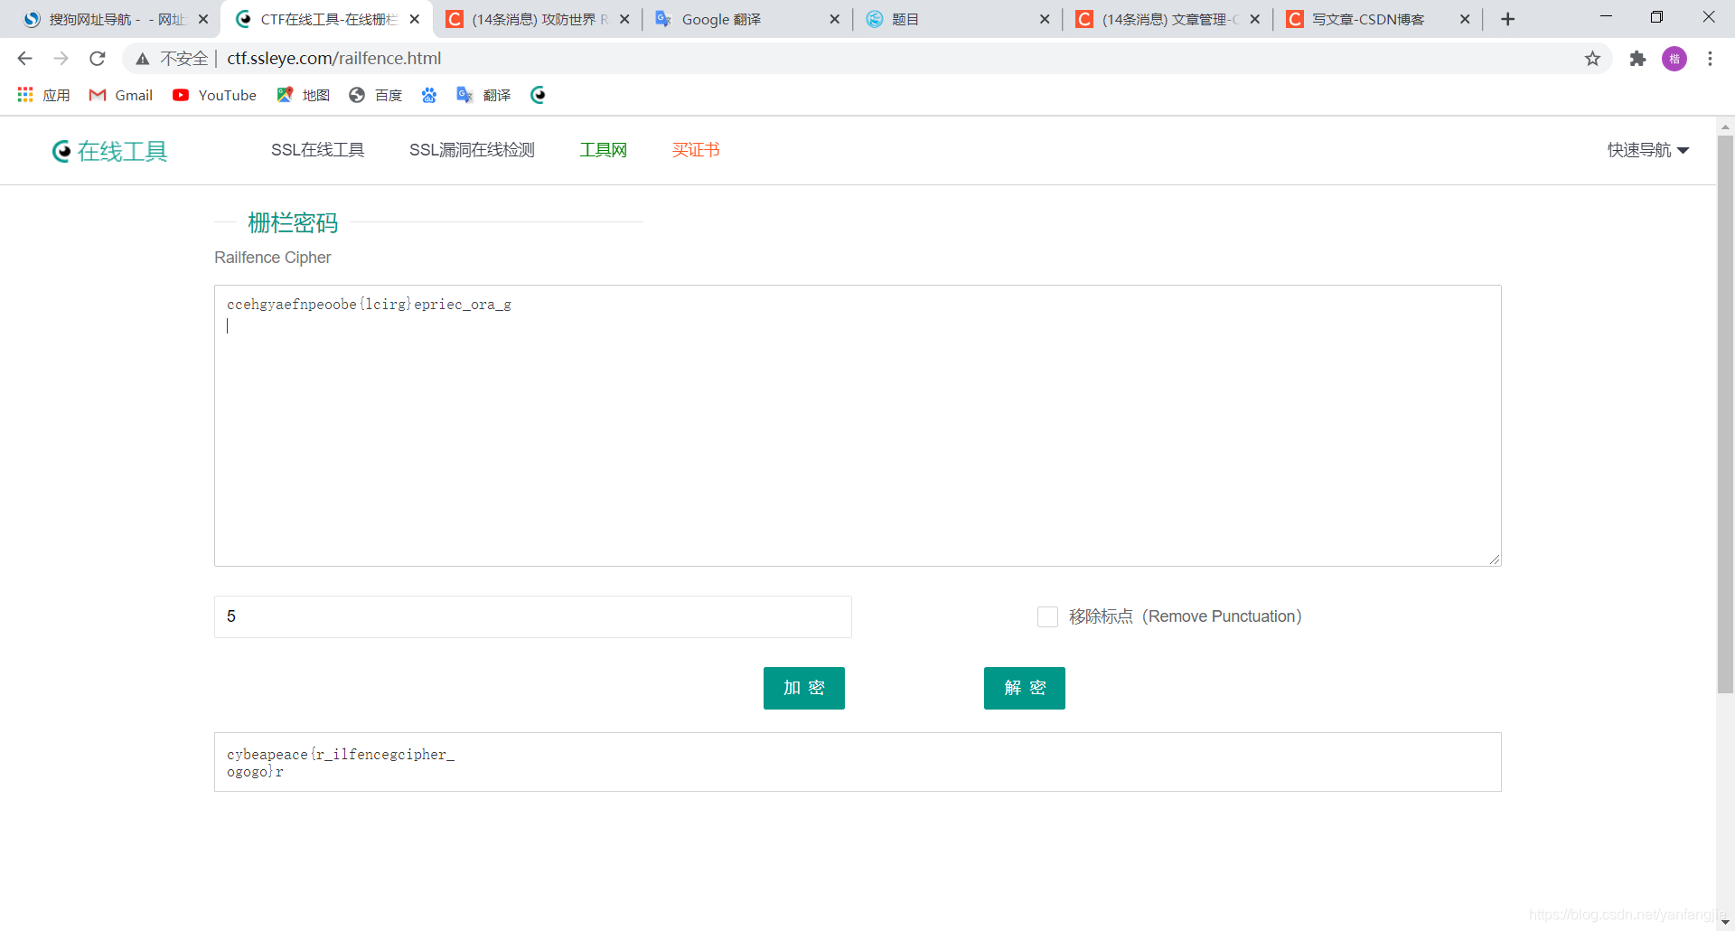
Task: Click the 在线工具 site logo
Action: click(x=109, y=151)
